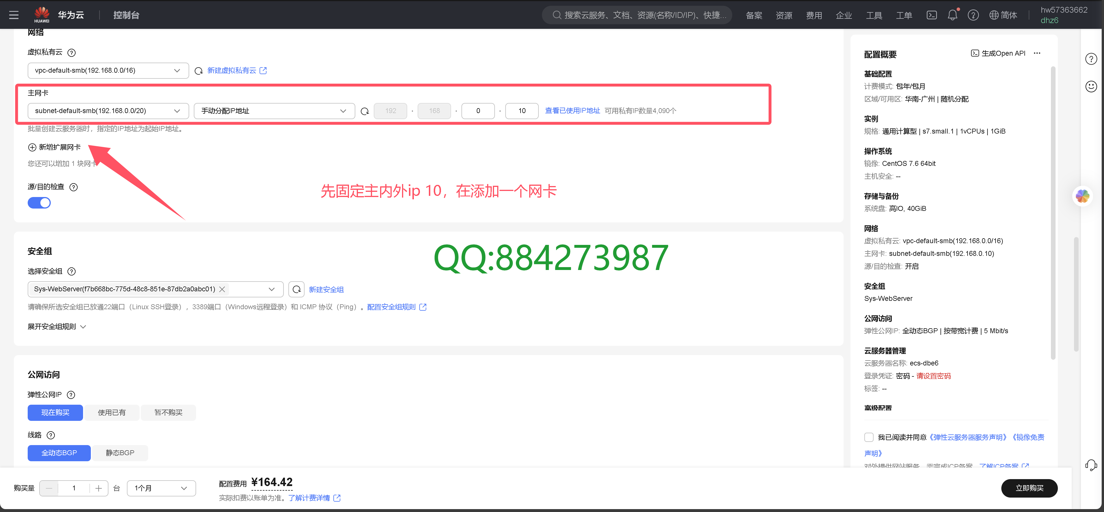This screenshot has width=1104, height=512.
Task: Focus the top search box
Action: tap(637, 15)
